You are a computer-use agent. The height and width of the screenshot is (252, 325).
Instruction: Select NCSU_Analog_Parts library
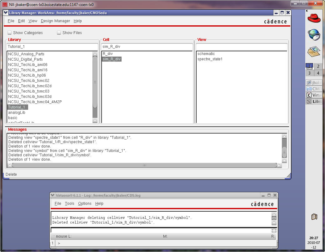(26, 54)
